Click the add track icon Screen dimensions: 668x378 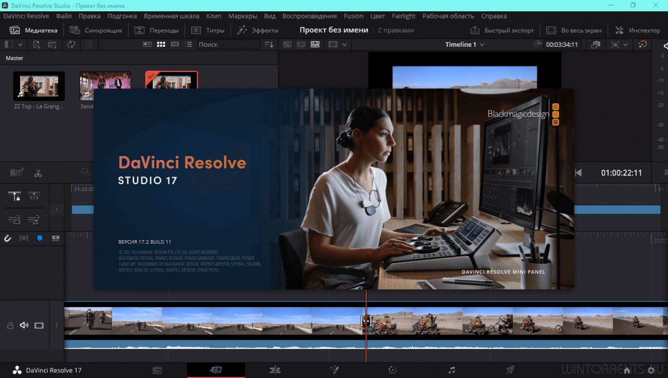coord(55,238)
